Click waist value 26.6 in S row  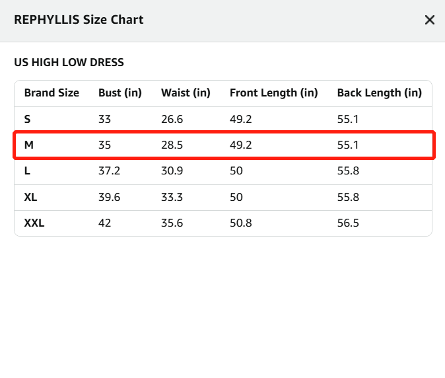coord(172,119)
